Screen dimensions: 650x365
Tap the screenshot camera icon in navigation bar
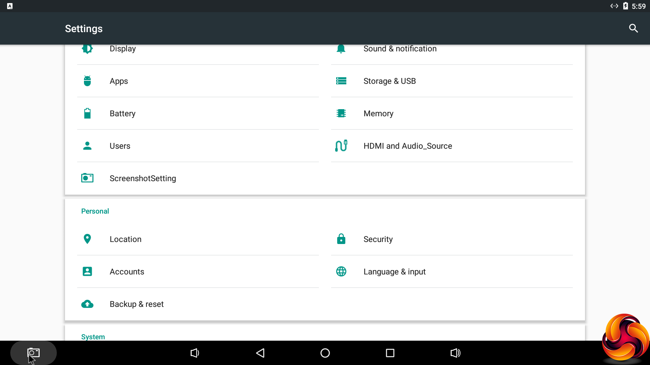pos(34,353)
